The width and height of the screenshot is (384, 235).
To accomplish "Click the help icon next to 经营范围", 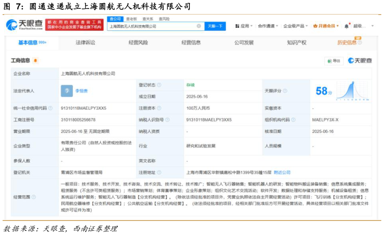I will pos(34,197).
